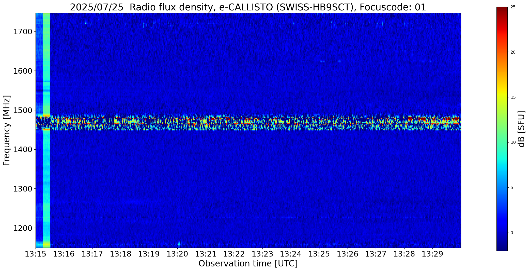This screenshot has width=529, height=271.
Task: Click the 13:26 time tick label
Action: pos(348,254)
